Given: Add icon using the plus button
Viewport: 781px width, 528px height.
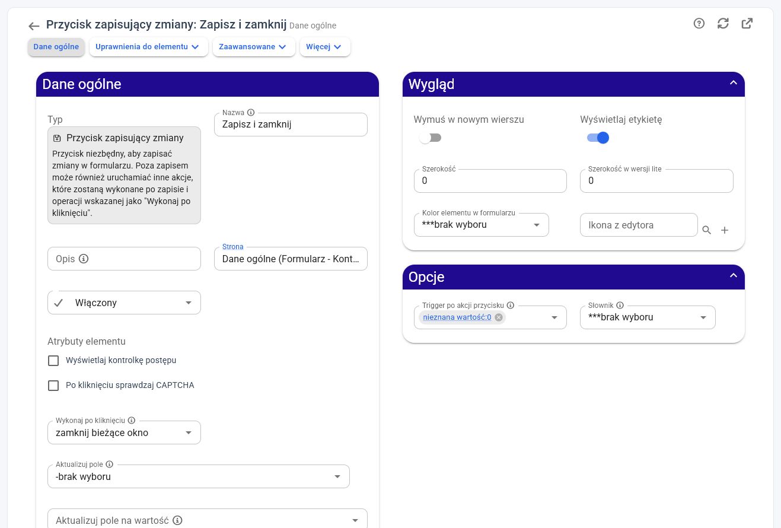Looking at the screenshot, I should pos(725,230).
